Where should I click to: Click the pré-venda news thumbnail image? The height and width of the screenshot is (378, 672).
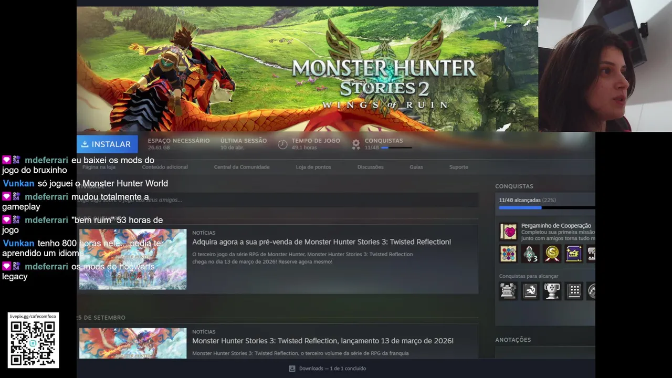(x=133, y=259)
